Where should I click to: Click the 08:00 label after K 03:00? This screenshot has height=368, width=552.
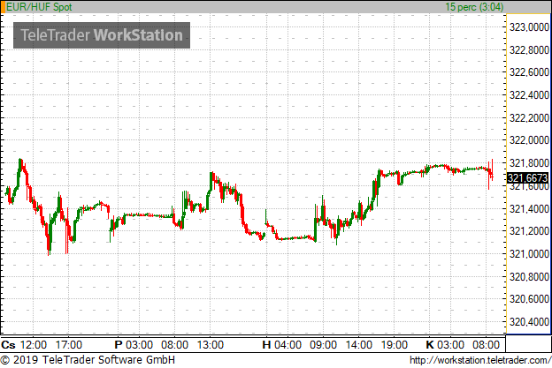[x=487, y=345]
